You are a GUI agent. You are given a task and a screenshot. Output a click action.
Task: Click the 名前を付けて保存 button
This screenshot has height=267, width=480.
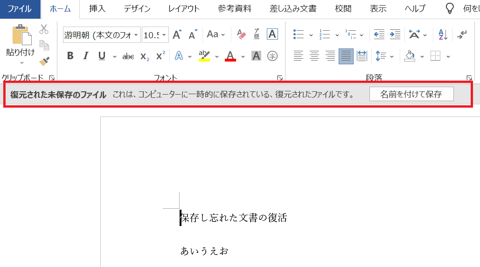coord(411,94)
